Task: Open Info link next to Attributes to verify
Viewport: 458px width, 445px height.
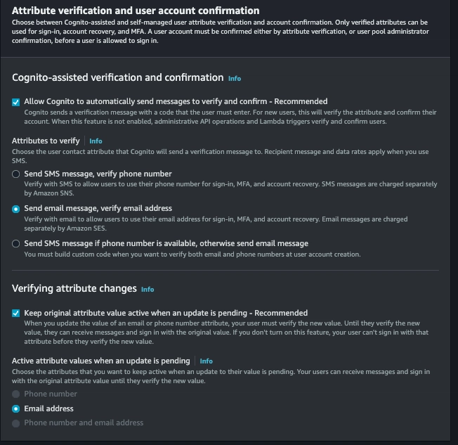Action: click(x=96, y=141)
